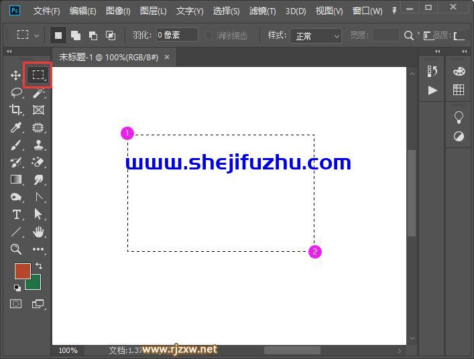Open the 3D(D) menu
The width and height of the screenshot is (474, 359).
(296, 11)
